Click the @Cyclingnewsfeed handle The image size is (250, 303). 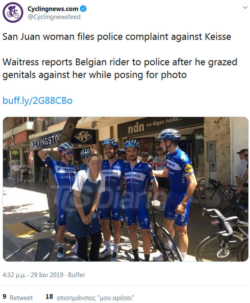pos(54,17)
